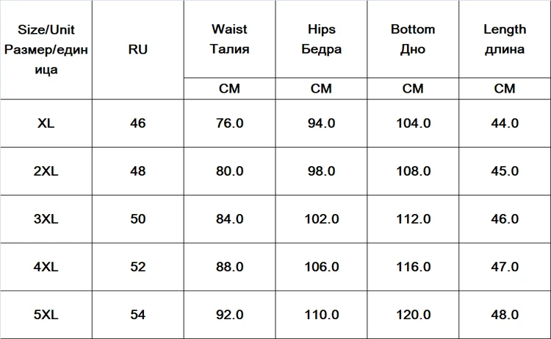The width and height of the screenshot is (551, 339).
Task: Click the Bottom Дно column header
Action: pyautogui.click(x=413, y=40)
